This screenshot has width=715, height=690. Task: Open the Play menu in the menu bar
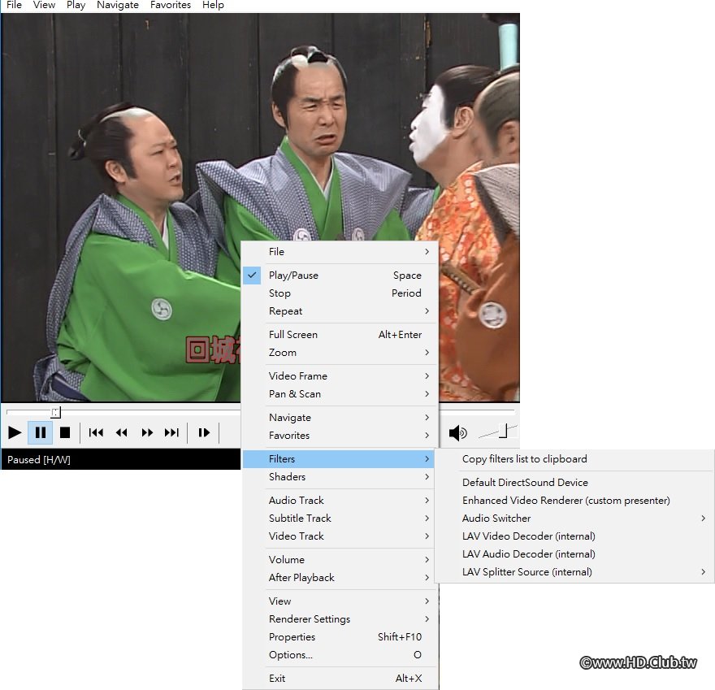pyautogui.click(x=76, y=5)
